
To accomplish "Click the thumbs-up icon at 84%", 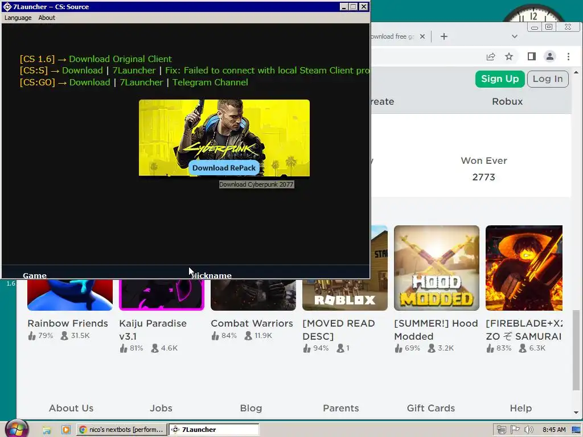I will 215,336.
